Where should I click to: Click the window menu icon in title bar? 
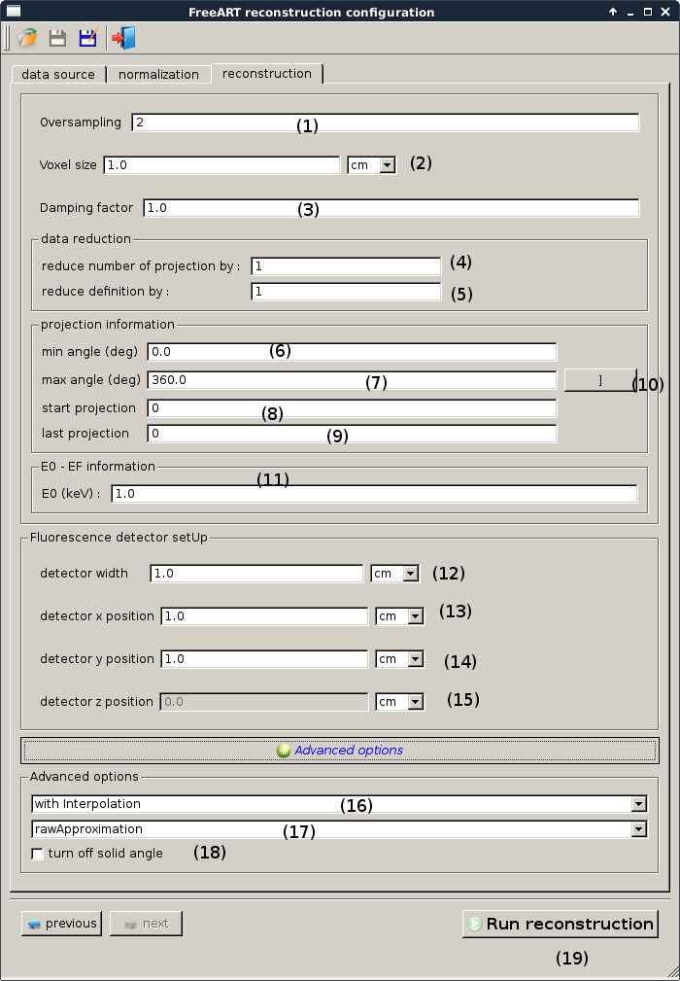(x=14, y=12)
